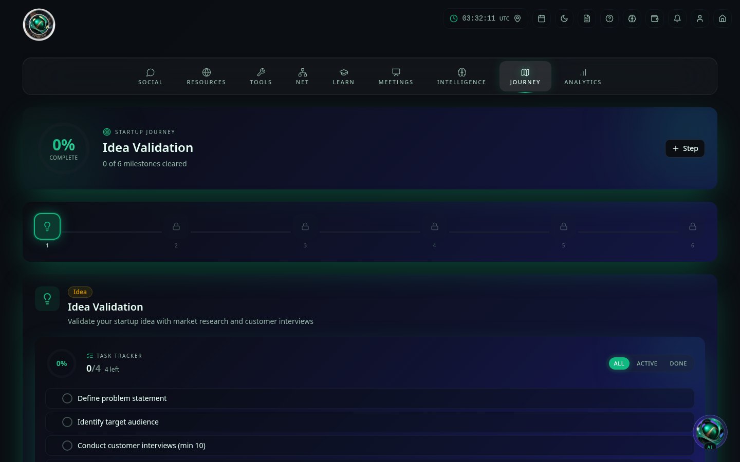Open the Social tab
The width and height of the screenshot is (740, 462).
(x=151, y=76)
